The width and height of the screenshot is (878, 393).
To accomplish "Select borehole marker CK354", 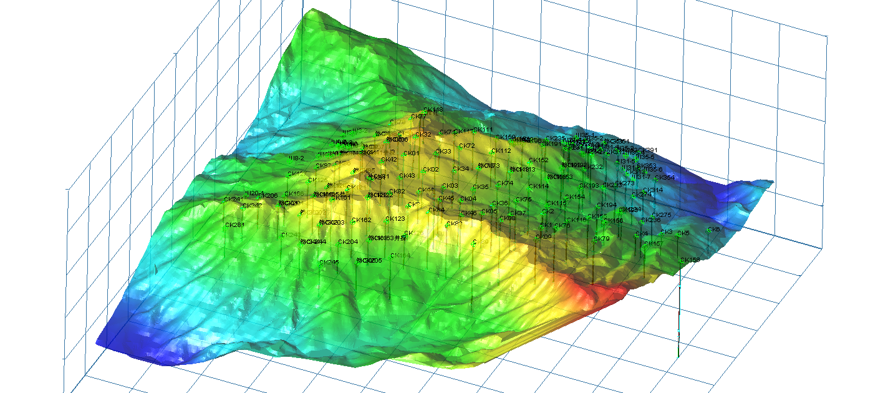I will coord(655,178).
